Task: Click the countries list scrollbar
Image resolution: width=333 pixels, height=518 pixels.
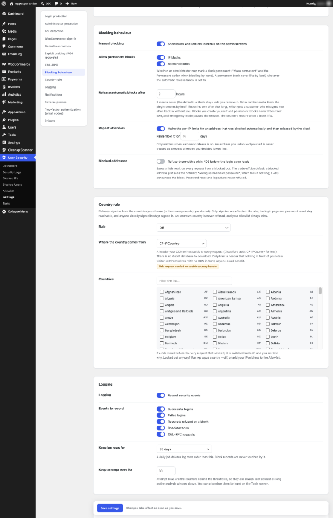Action: tap(320, 291)
